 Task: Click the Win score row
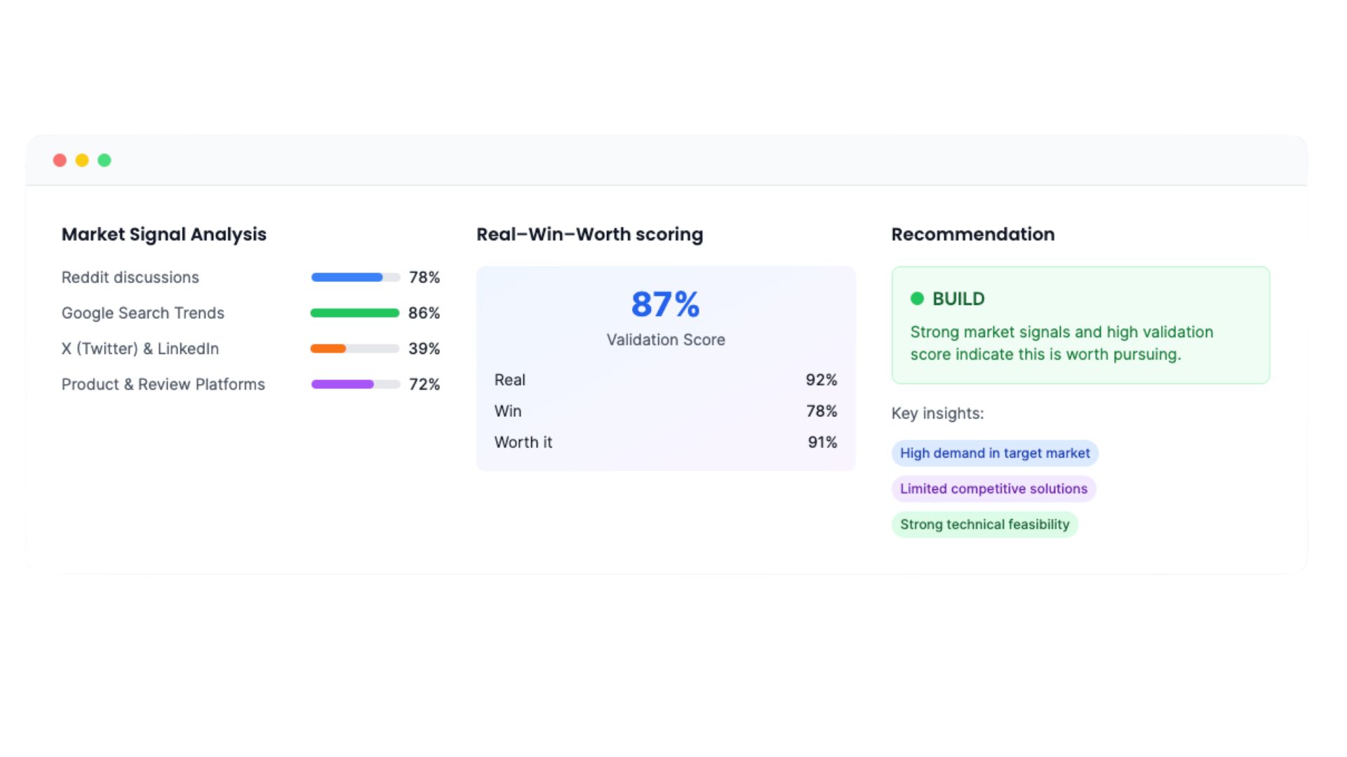pos(665,411)
